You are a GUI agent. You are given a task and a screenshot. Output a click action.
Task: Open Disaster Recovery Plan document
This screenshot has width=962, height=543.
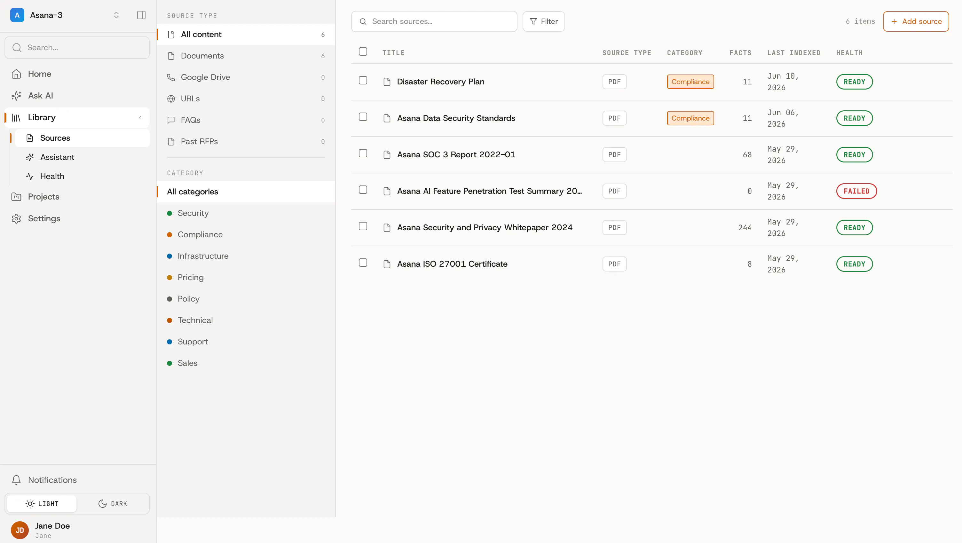(x=441, y=82)
